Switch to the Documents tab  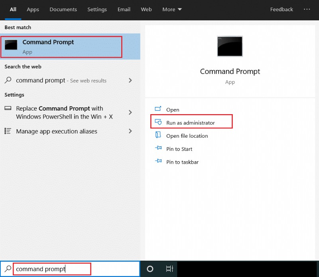tap(63, 9)
